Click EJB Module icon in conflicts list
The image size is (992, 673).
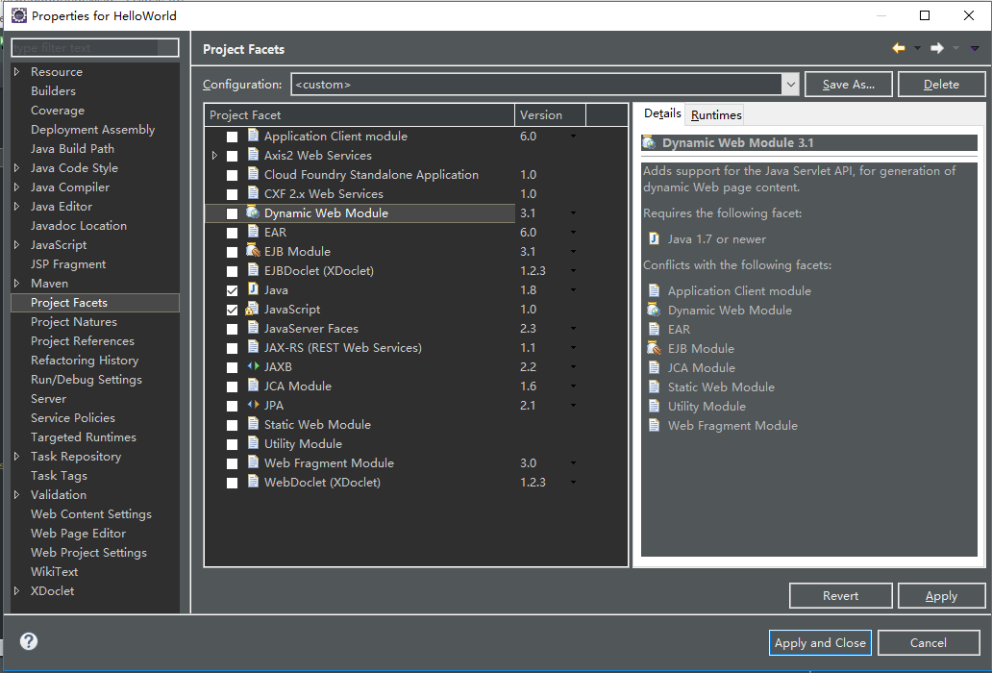click(x=654, y=348)
